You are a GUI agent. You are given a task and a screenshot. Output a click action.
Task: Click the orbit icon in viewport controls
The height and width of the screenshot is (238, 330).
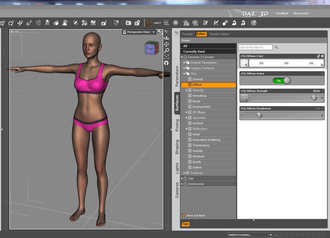click(167, 38)
